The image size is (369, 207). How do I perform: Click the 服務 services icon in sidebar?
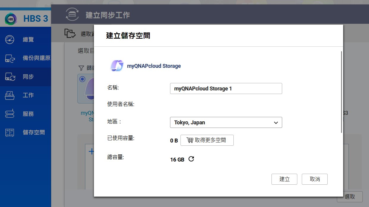coord(10,114)
